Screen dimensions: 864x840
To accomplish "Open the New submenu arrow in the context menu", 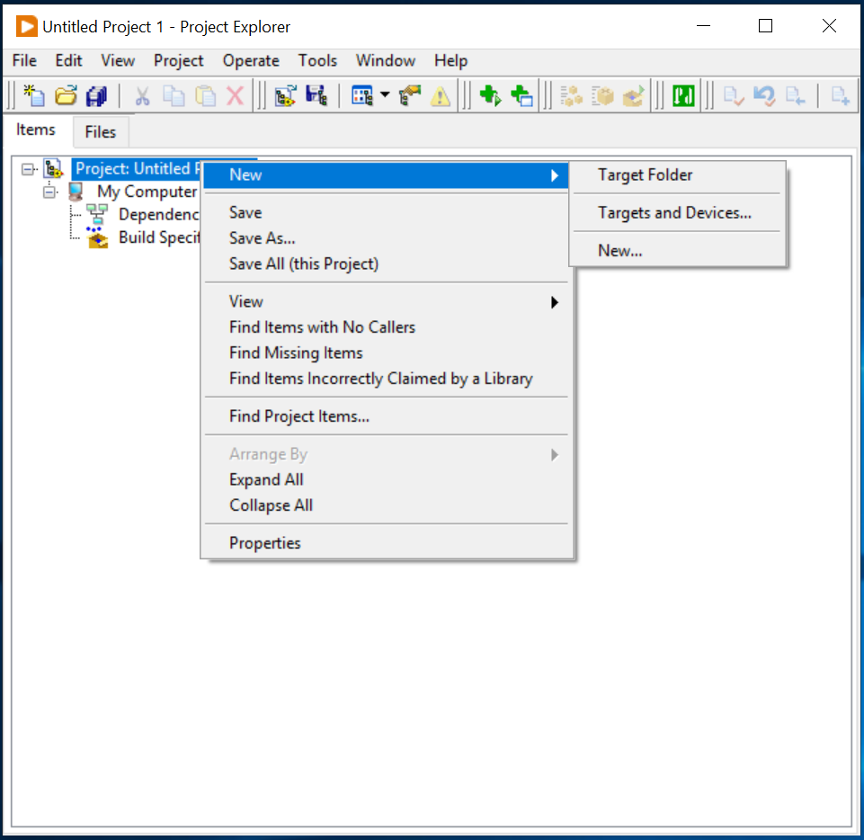I will point(555,174).
